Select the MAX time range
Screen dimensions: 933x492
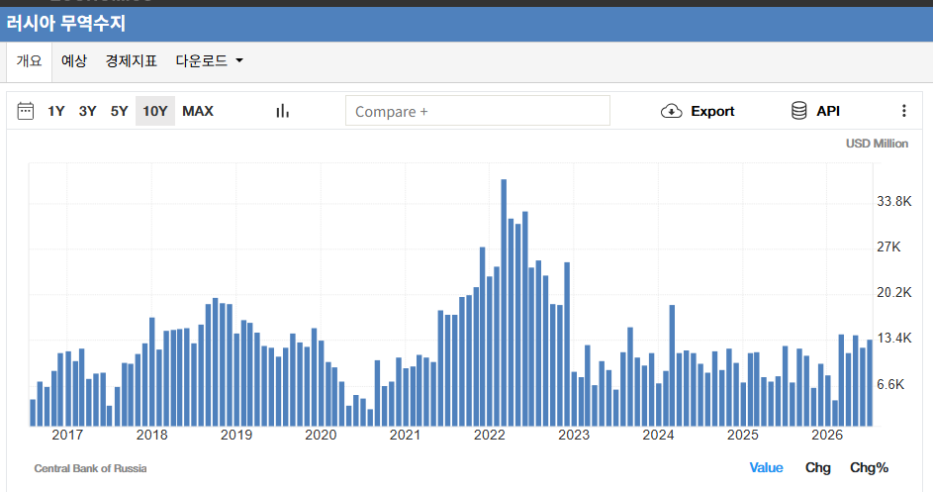(x=198, y=111)
